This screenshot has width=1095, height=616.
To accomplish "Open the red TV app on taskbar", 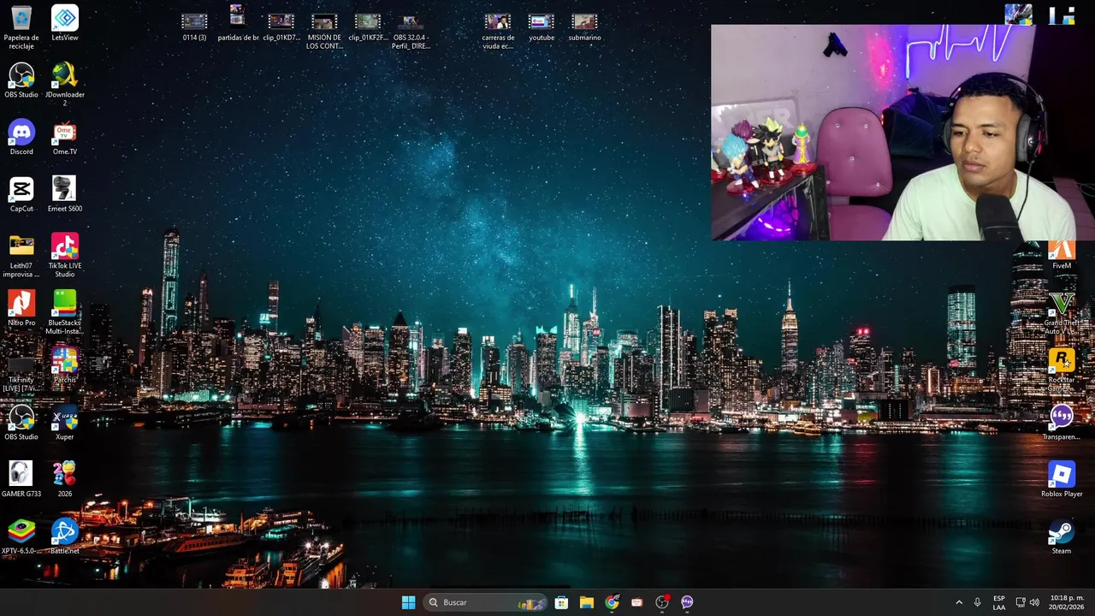I will click(x=636, y=602).
